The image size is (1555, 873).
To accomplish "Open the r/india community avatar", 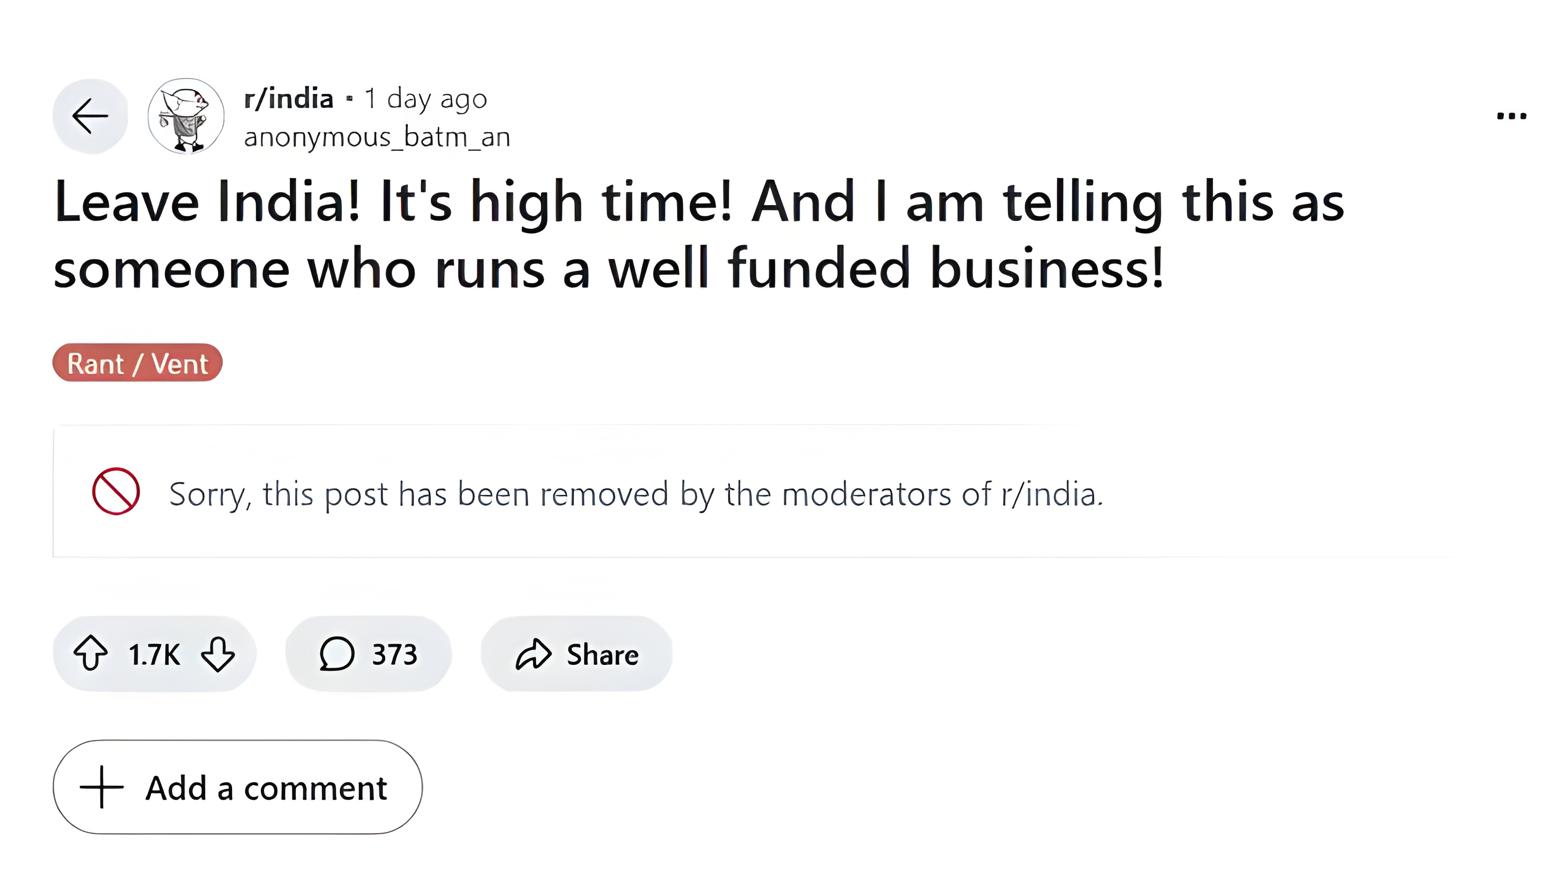I will [x=186, y=116].
